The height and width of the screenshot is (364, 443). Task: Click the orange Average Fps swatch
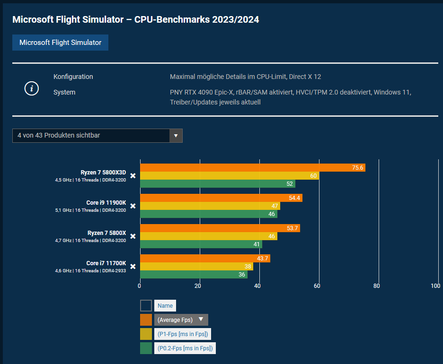(x=146, y=320)
